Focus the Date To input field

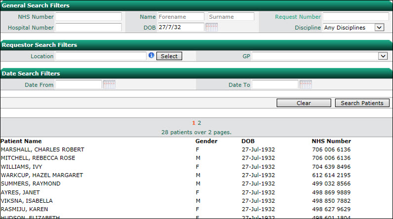pyautogui.click(x=275, y=85)
